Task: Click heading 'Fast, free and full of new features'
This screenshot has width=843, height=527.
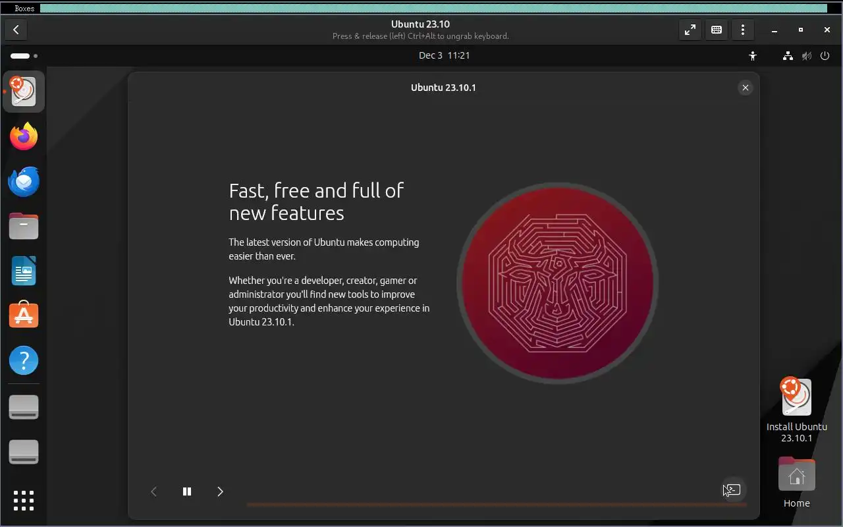Action: [316, 202]
